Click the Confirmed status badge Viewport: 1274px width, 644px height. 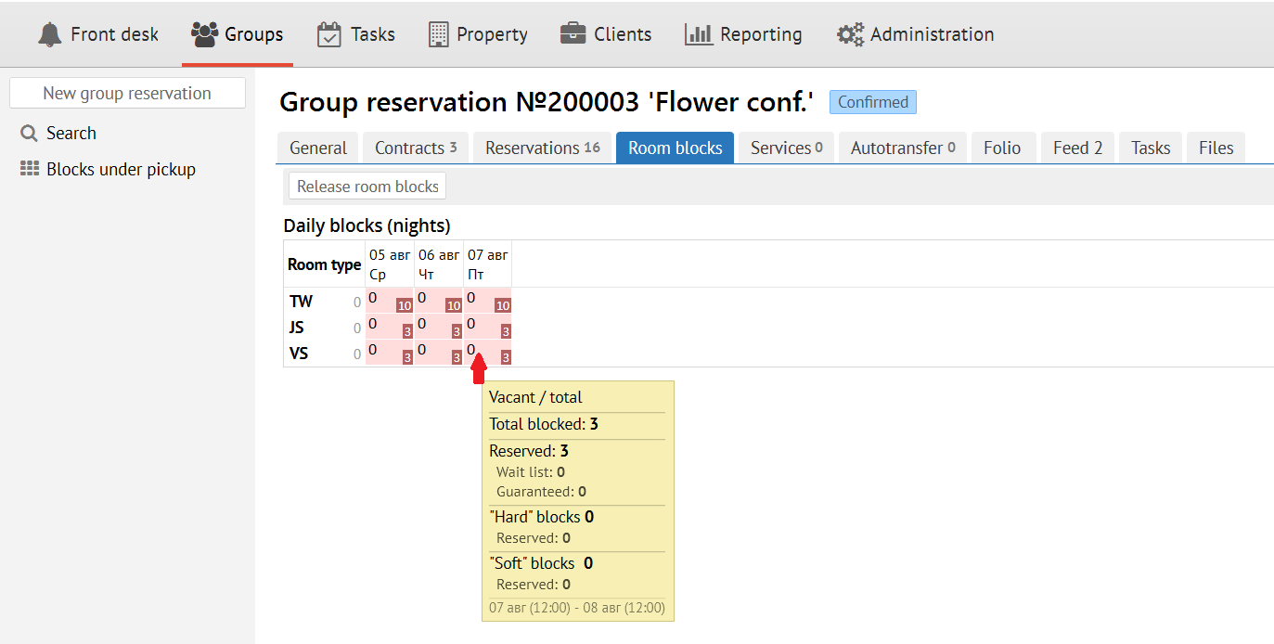tap(872, 102)
